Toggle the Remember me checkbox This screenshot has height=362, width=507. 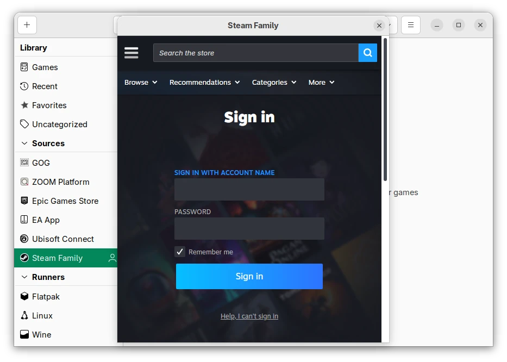(x=180, y=252)
